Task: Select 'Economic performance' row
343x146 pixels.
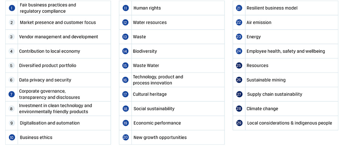Action: [x=157, y=123]
